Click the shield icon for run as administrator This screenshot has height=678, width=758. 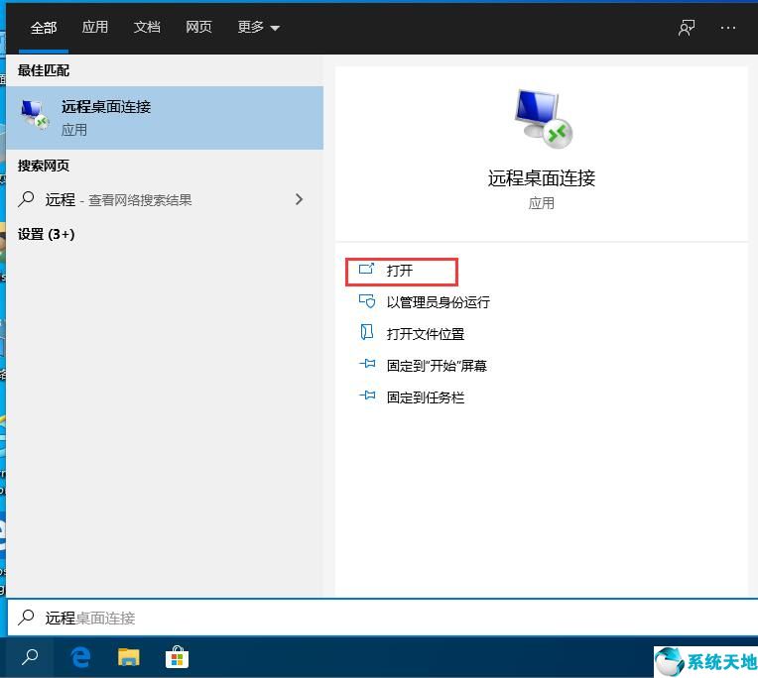pos(367,301)
